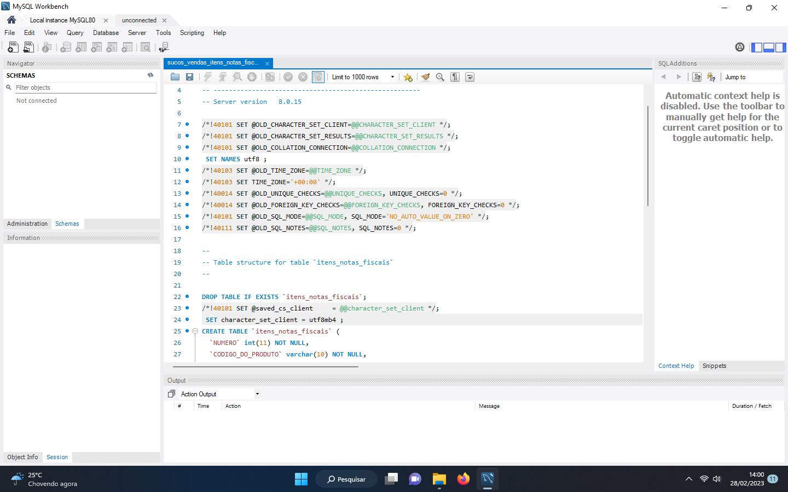Create a new stored procedure icon
This screenshot has height=492, width=788.
pyautogui.click(x=112, y=48)
